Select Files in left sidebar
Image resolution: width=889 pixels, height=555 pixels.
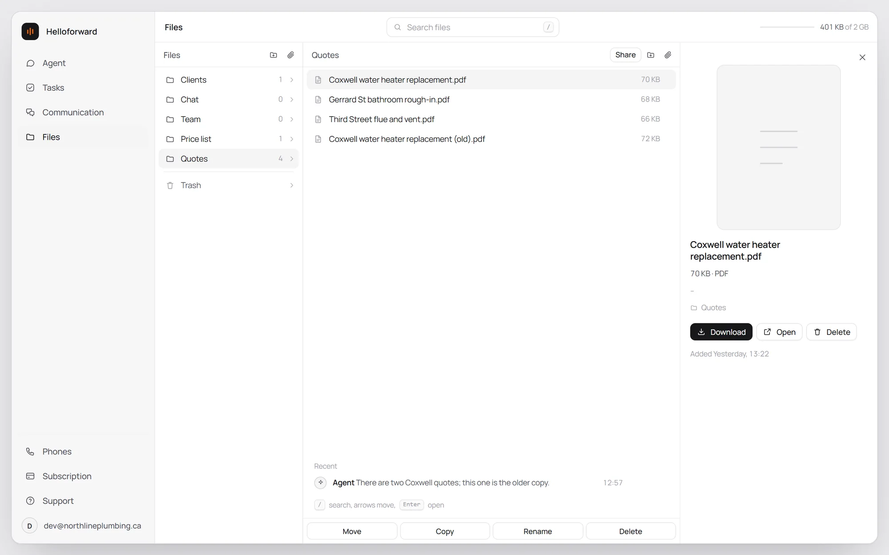coord(84,137)
